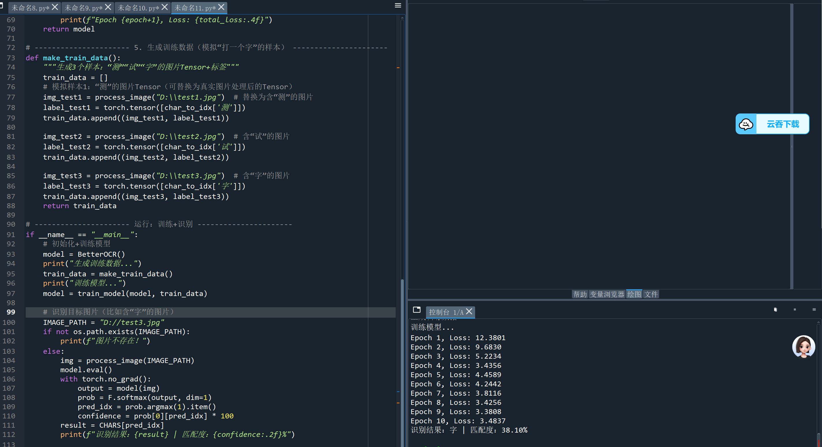Open the 变量浏览器 pane tab

point(607,294)
